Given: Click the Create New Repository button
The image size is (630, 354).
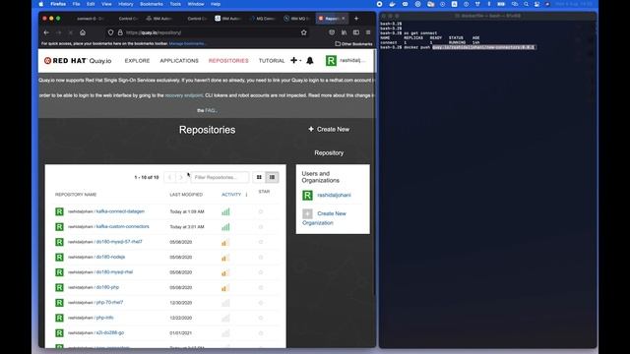Looking at the screenshot, I should tap(329, 129).
